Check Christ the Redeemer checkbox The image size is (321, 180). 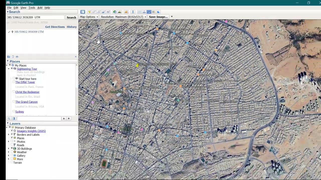(14, 92)
